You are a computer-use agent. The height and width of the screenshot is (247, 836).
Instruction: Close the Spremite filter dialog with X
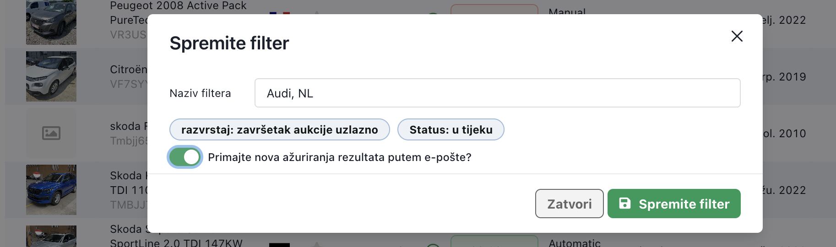(737, 36)
